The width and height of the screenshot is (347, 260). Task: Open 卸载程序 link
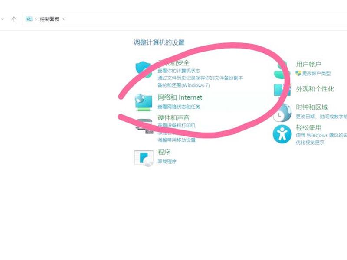[x=167, y=161]
